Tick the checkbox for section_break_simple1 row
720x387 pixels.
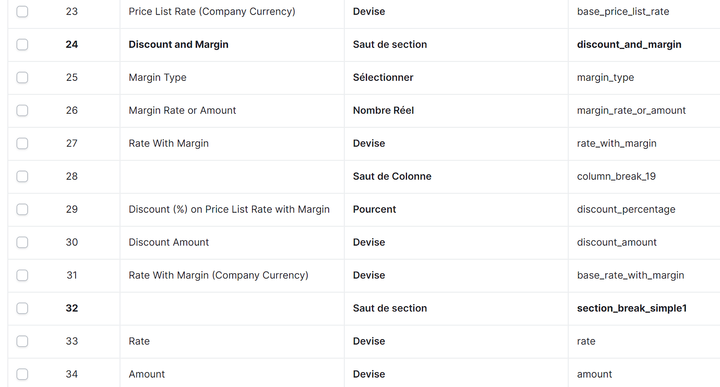click(x=22, y=308)
